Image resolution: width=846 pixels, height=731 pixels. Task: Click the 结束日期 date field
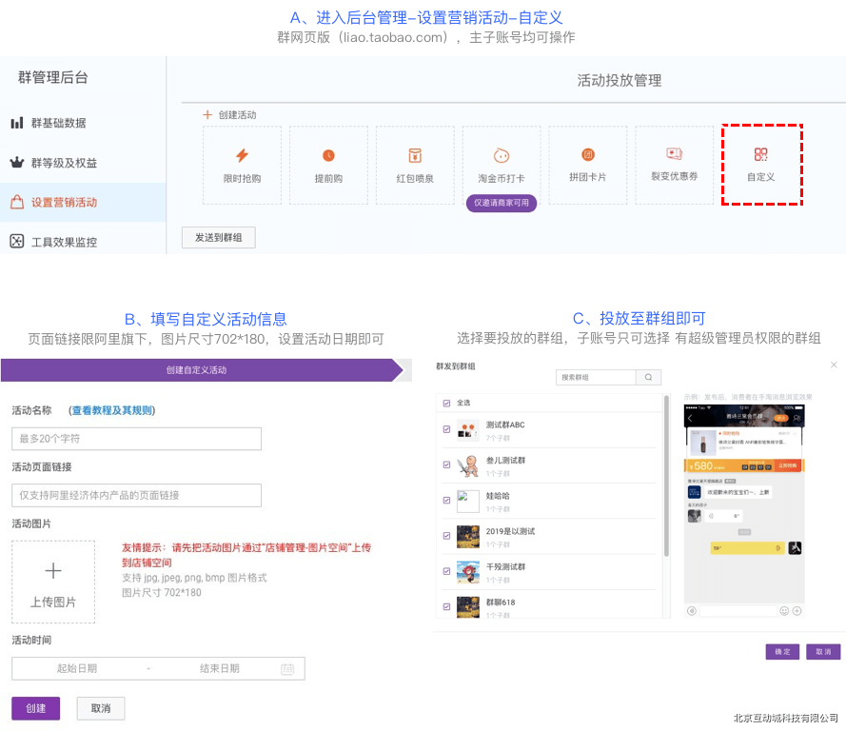(x=219, y=668)
